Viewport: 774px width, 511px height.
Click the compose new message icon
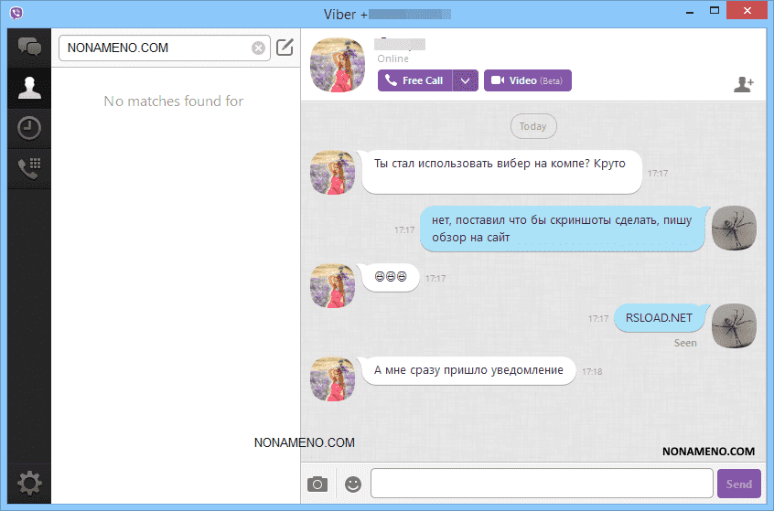[x=285, y=48]
